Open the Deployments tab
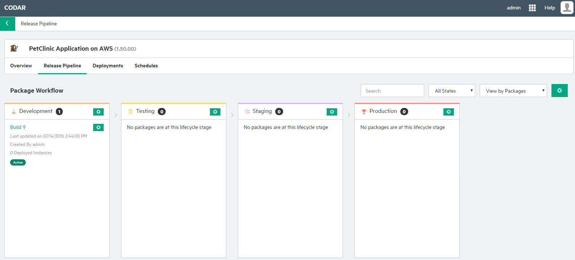This screenshot has width=575, height=260. point(108,66)
